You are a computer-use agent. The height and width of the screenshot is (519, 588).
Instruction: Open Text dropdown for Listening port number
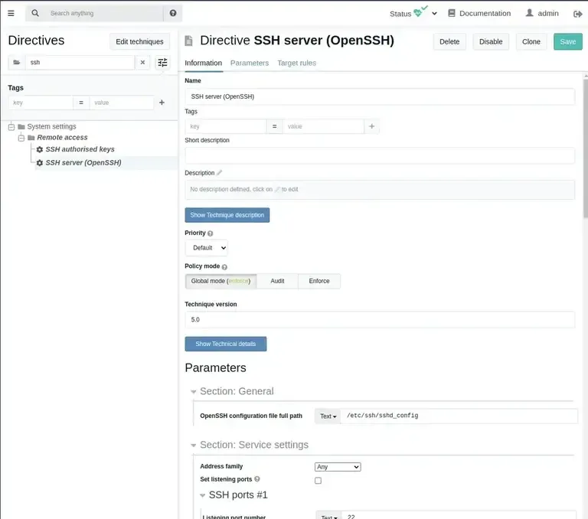tap(329, 517)
